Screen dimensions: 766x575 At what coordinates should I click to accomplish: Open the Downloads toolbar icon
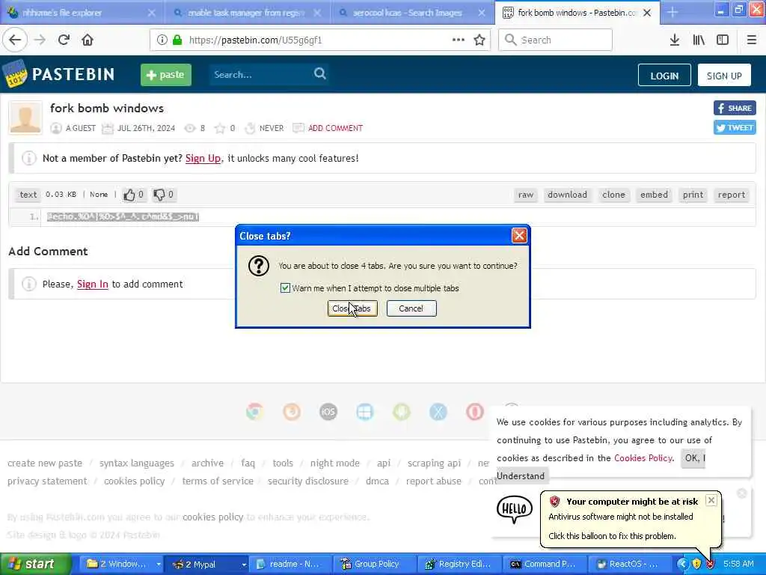(x=674, y=40)
